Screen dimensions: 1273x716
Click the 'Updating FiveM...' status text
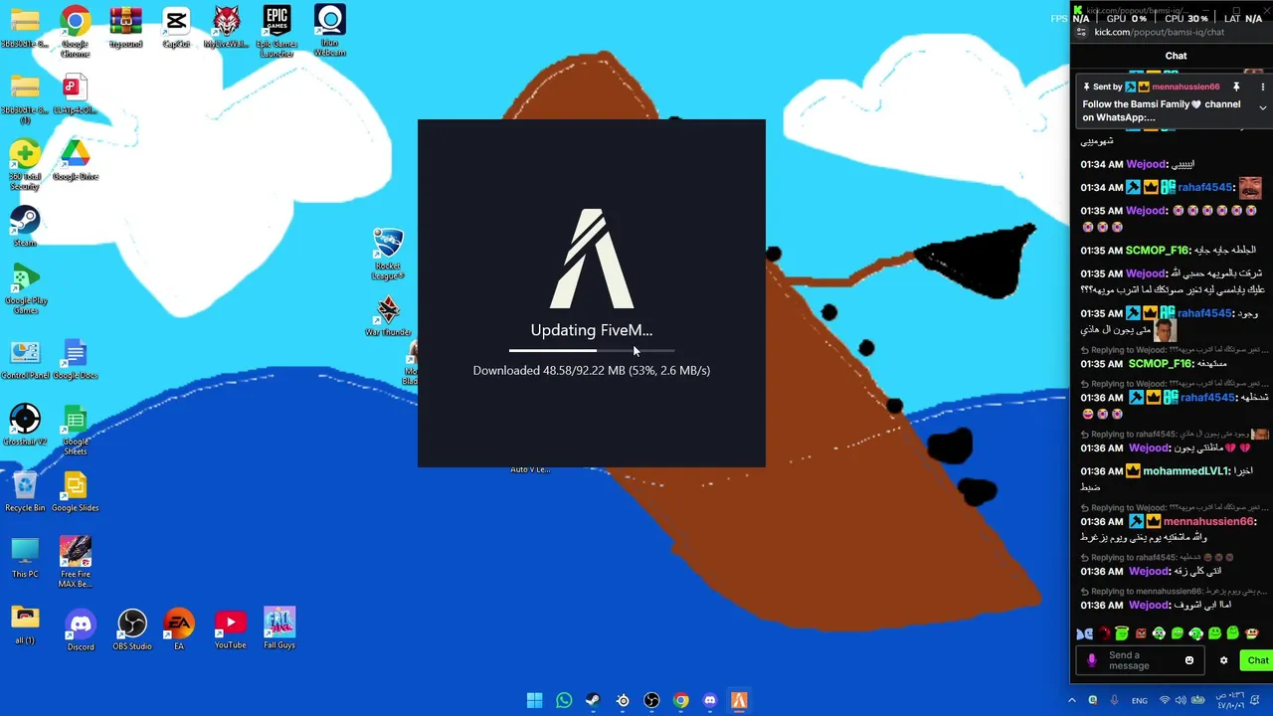592,330
